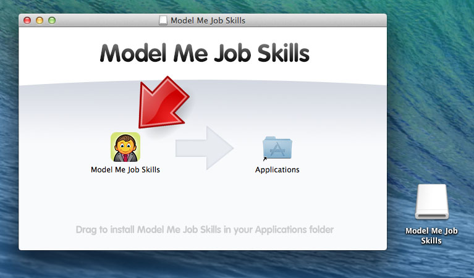The height and width of the screenshot is (278, 474).
Task: Click the Model Me Job Skills label under app icon
Action: click(x=125, y=170)
